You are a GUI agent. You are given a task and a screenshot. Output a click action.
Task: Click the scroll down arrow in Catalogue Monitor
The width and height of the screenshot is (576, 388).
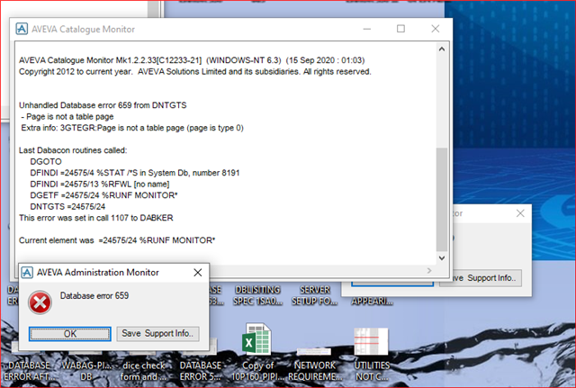click(x=442, y=258)
